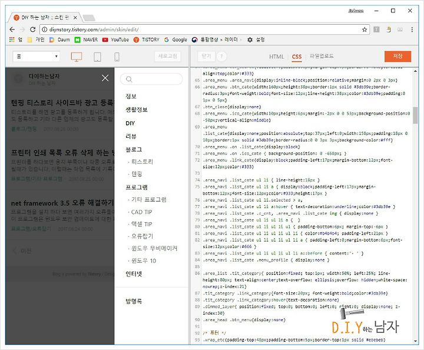The width and height of the screenshot is (424, 350).
Task: Click the /* 푸터 */ comment line
Action: click(x=214, y=333)
